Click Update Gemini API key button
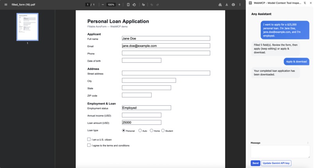This screenshot has width=315, height=168. click(276, 163)
